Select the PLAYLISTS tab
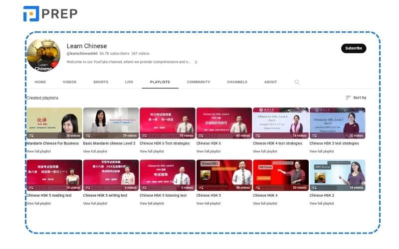The image size is (399, 249). [160, 82]
